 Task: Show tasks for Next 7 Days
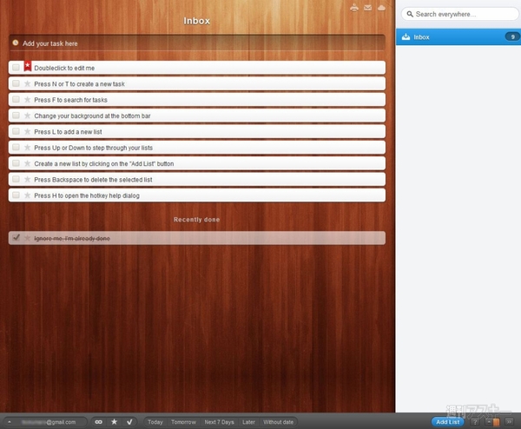point(219,422)
